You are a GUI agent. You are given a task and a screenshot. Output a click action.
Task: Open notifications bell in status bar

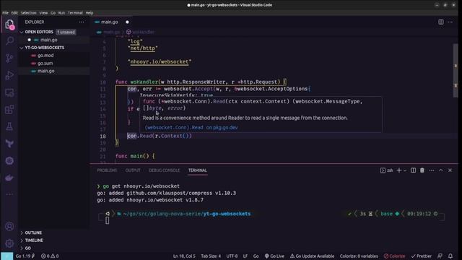pyautogui.click(x=450, y=256)
